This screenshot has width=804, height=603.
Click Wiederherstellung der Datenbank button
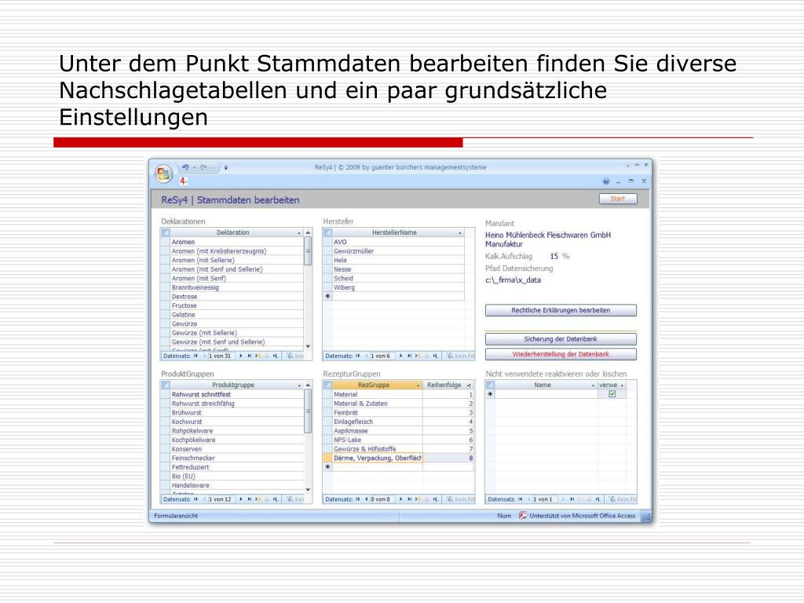[x=561, y=354]
